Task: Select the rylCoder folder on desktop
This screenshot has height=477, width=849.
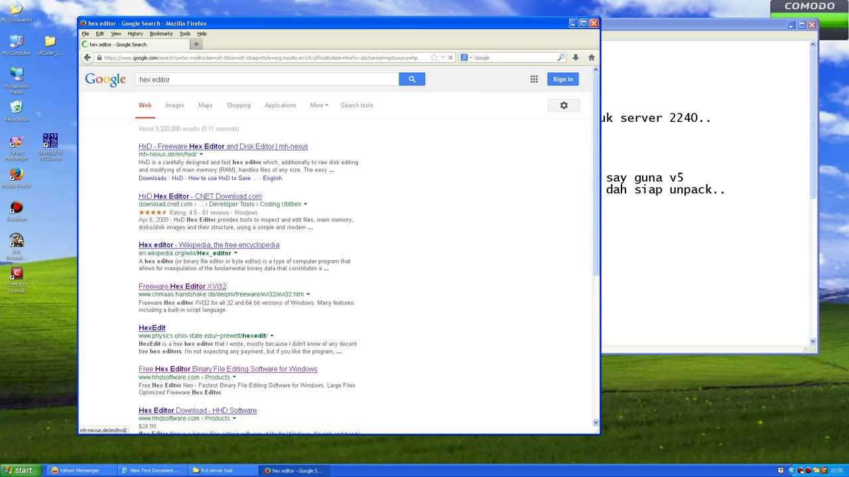Action: click(50, 46)
